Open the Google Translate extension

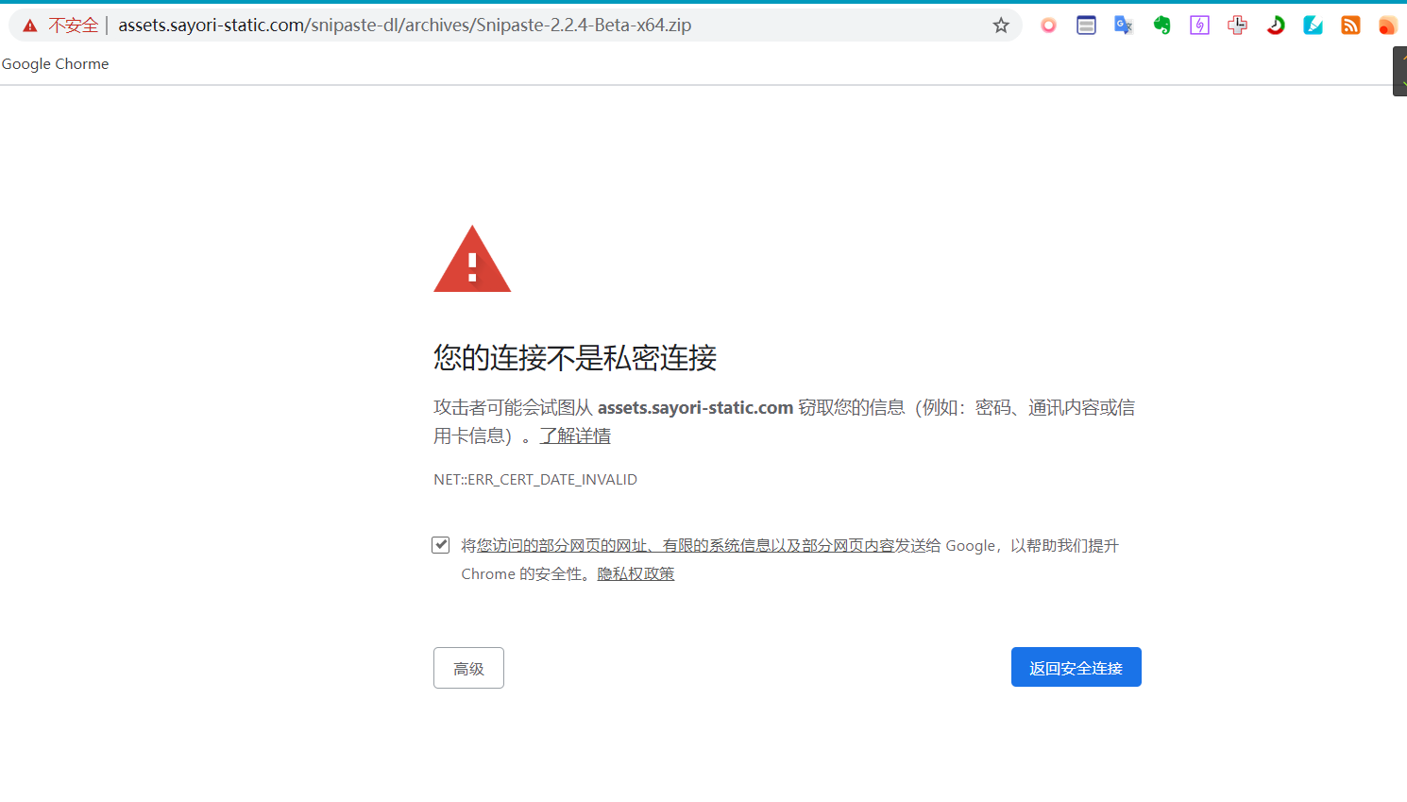(1124, 26)
